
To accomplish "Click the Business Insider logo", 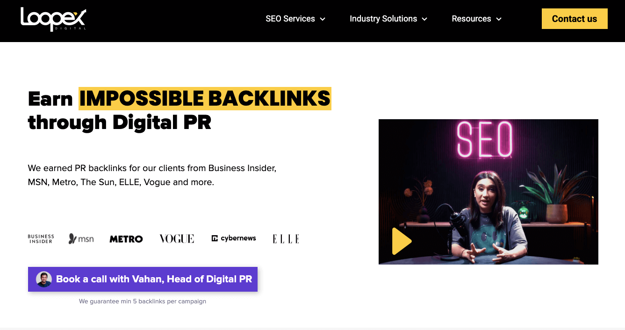I will click(41, 239).
